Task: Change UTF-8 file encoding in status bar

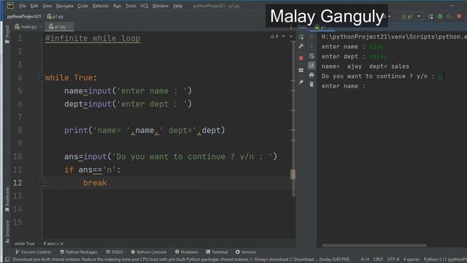Action: (x=393, y=259)
